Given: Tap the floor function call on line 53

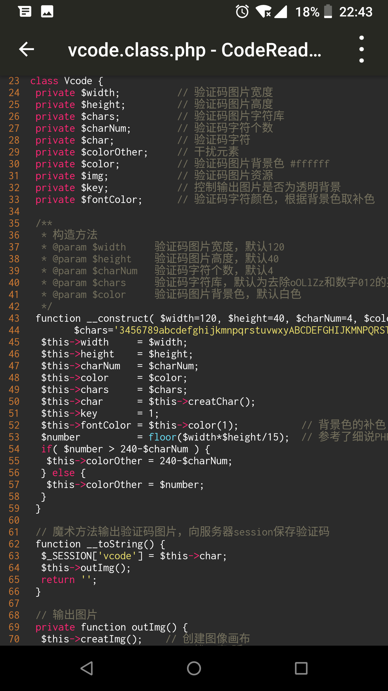Looking at the screenshot, I should click(x=162, y=437).
